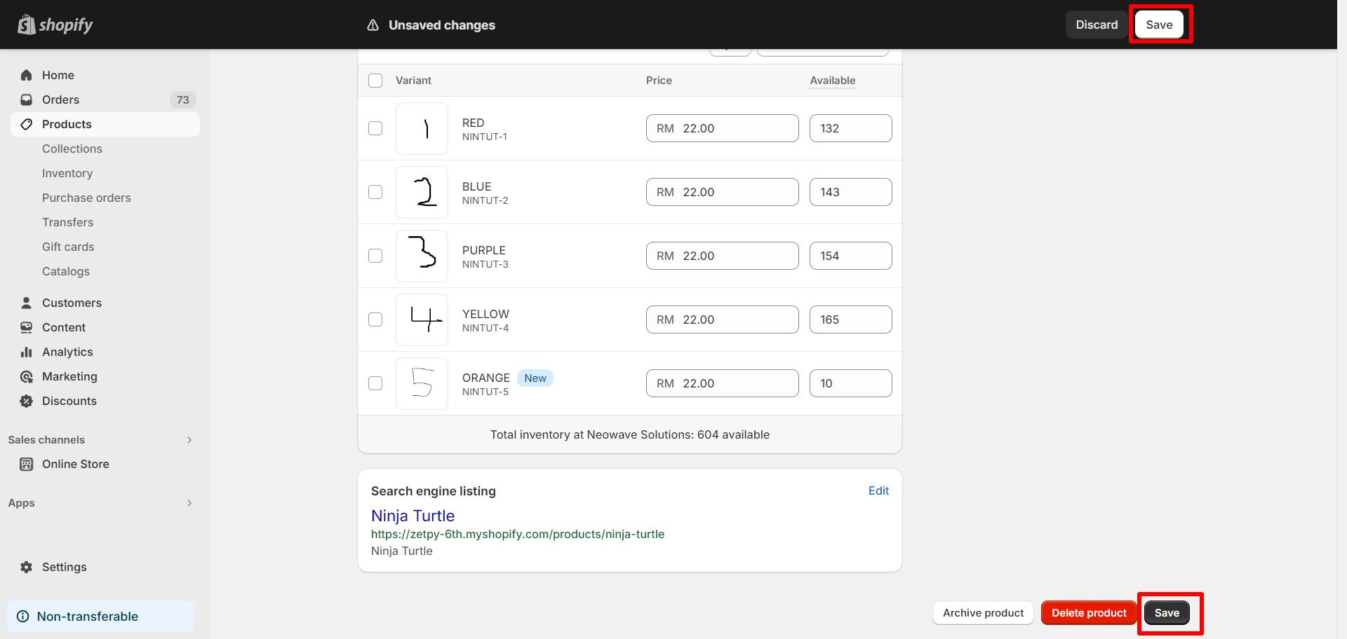1347x639 pixels.
Task: Click the red Delete product button
Action: click(1089, 613)
